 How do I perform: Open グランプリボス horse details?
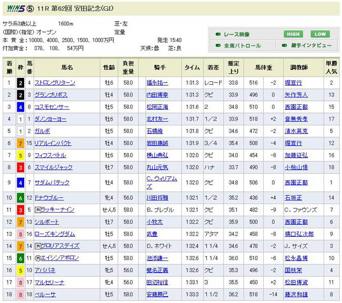(x=53, y=95)
